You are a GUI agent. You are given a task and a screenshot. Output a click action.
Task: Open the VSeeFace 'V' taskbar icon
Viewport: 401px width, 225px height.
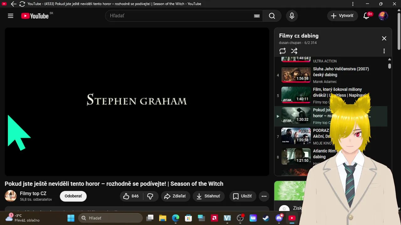click(x=227, y=218)
